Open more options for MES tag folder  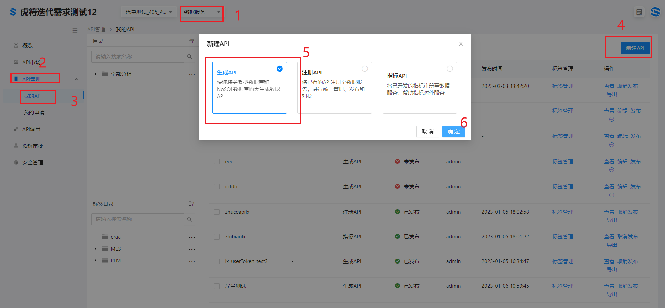tap(192, 249)
